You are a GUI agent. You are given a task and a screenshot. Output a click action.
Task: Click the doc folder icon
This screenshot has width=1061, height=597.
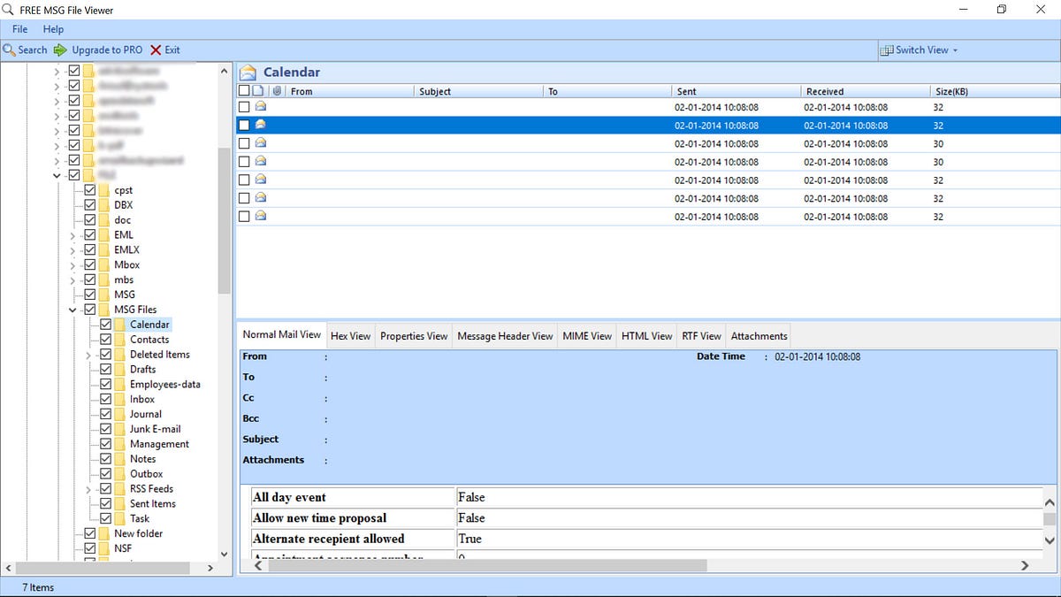pyautogui.click(x=105, y=220)
